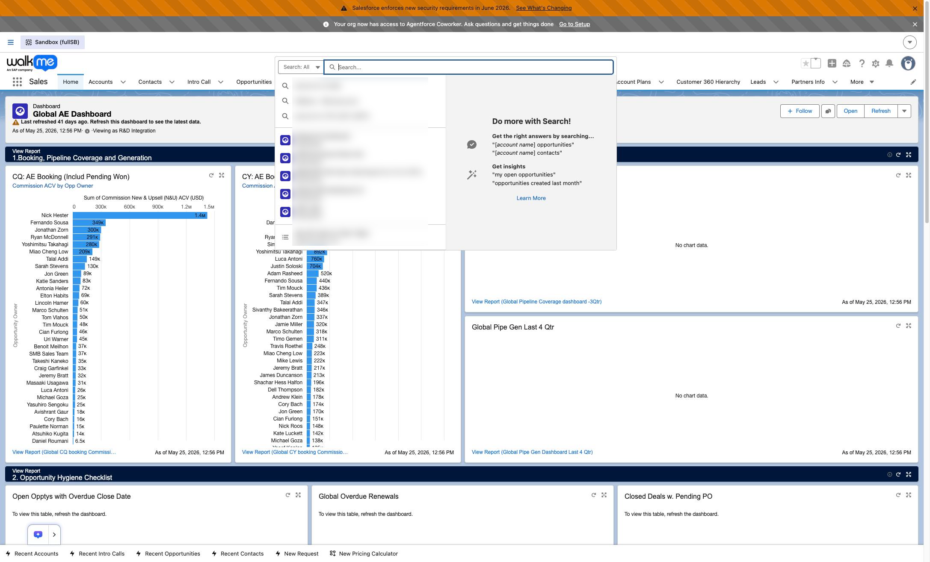Click the Global AE Dashboard icon
This screenshot has width=930, height=562.
pyautogui.click(x=20, y=111)
